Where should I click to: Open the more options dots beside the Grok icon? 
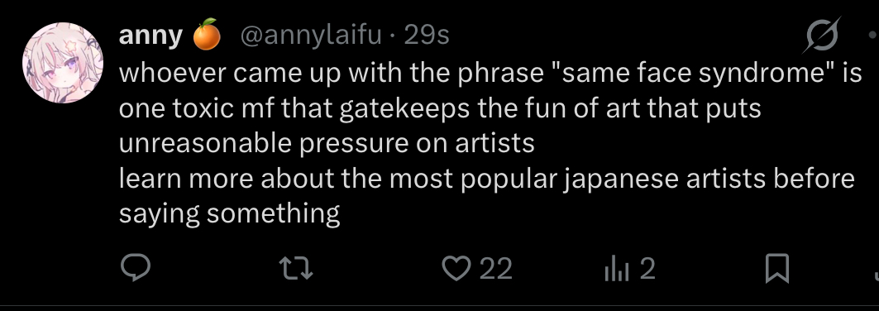pyautogui.click(x=873, y=36)
